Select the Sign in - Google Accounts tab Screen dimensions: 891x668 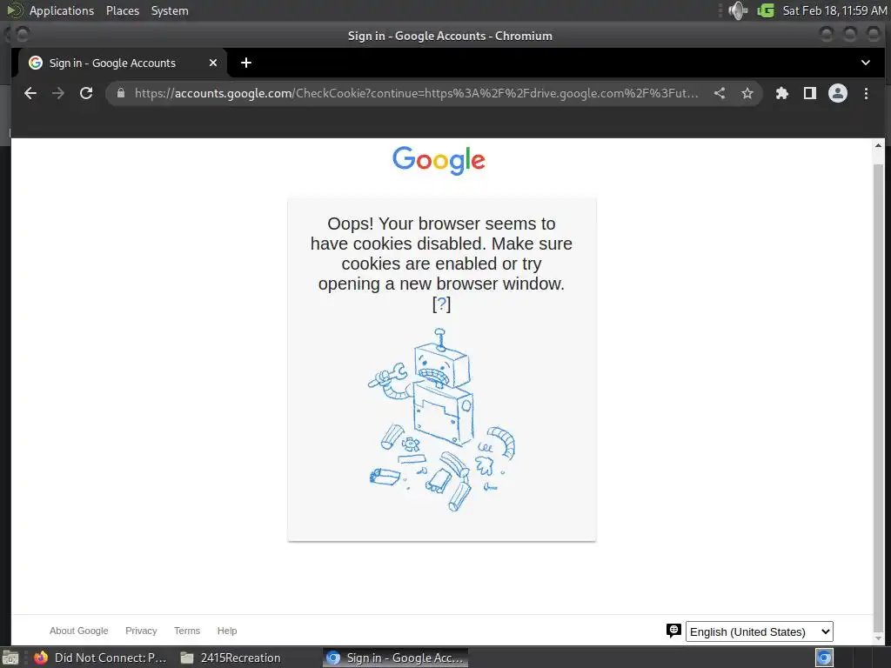[123, 63]
